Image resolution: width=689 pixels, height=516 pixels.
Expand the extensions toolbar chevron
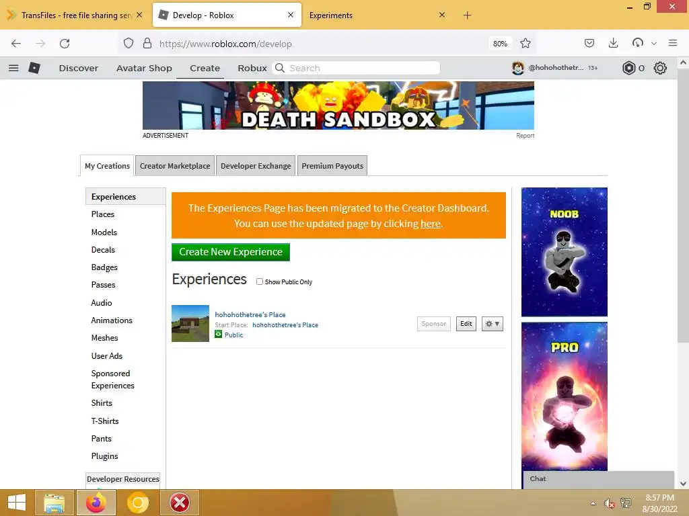point(654,44)
